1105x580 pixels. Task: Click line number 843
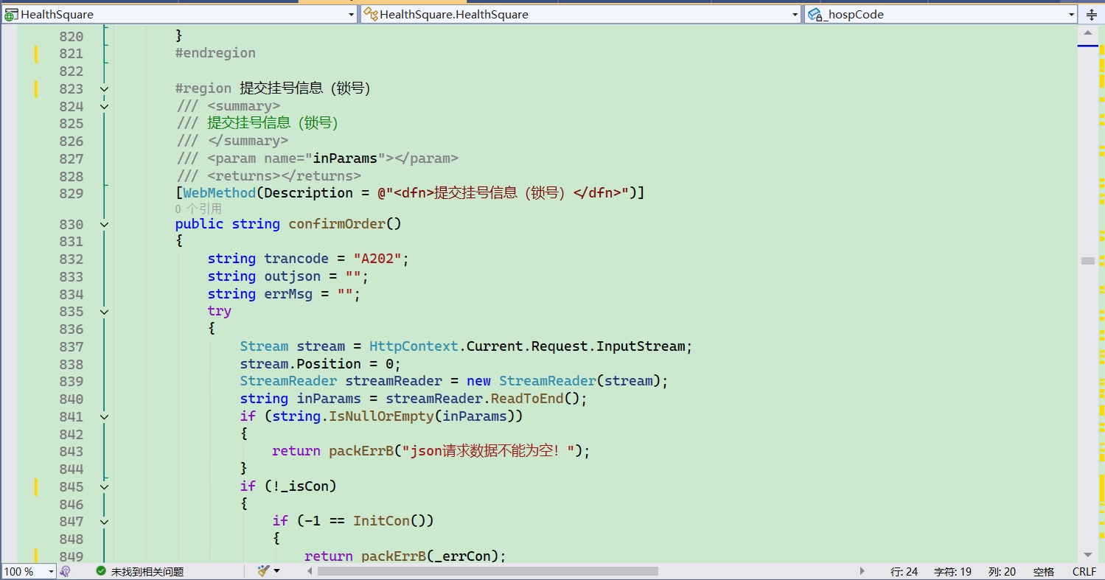72,451
